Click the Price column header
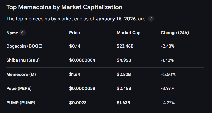 [x=74, y=33]
